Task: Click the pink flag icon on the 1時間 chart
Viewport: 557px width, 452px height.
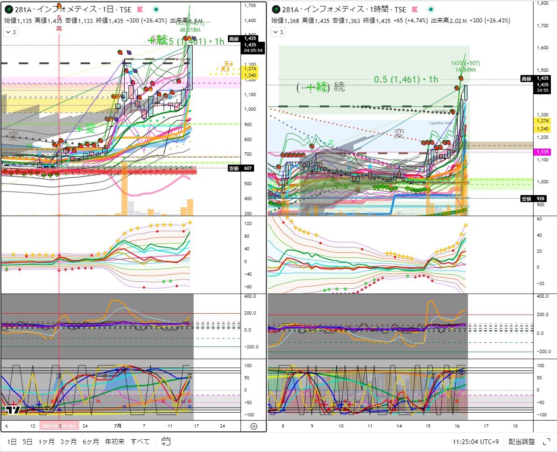Action: point(415,9)
